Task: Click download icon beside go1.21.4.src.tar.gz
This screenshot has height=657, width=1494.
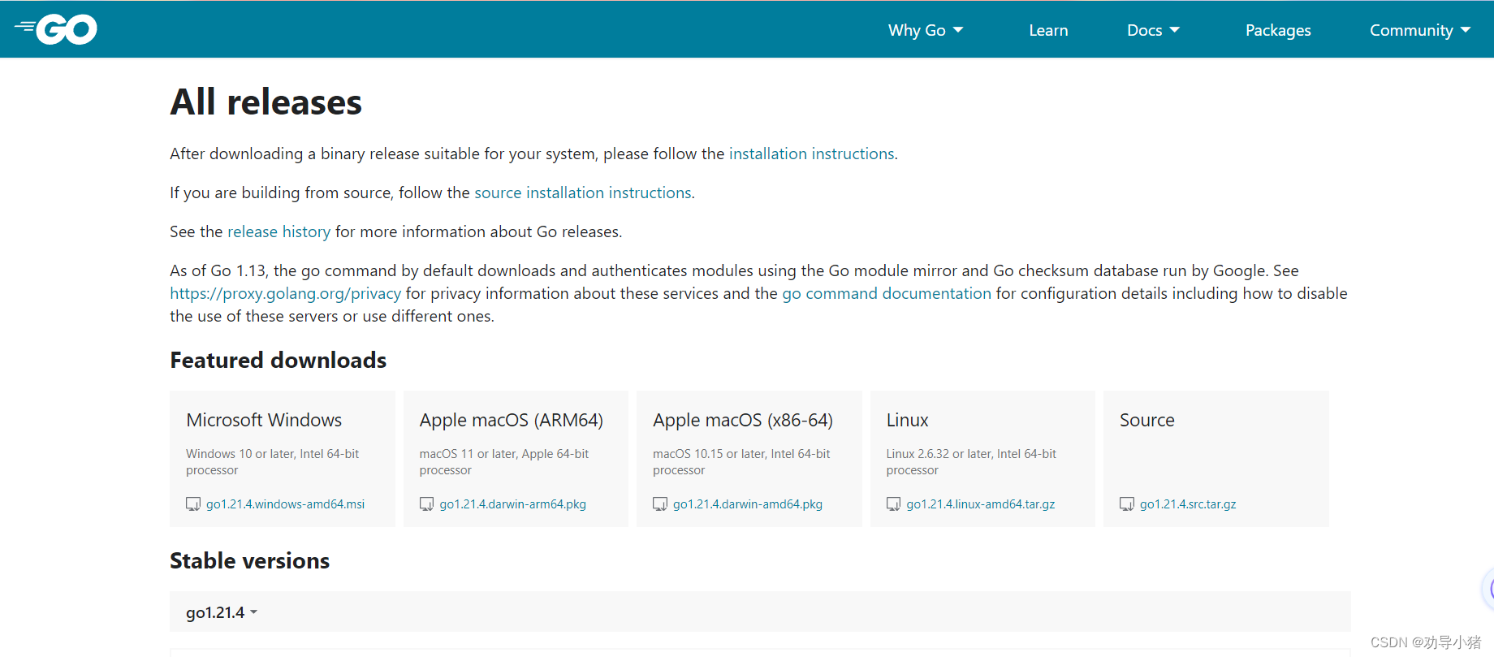Action: coord(1127,504)
